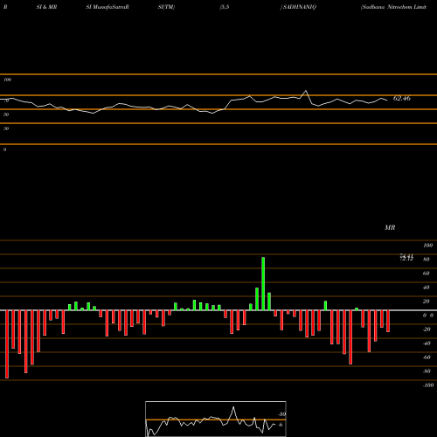Screen dimensions: 437x437
Task: Click the RSI value label 62.46
Action: pos(402,99)
